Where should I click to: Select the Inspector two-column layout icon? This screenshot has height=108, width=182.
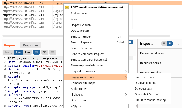pyautogui.click(x=170, y=43)
